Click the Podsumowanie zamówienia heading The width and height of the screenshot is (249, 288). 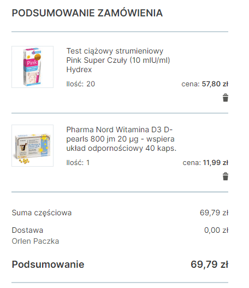[87, 13]
